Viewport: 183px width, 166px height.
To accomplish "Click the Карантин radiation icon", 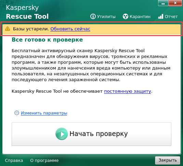I will tap(126, 16).
